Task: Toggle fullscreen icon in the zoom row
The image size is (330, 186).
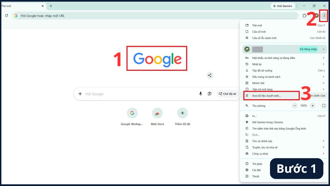Action: tap(324, 106)
